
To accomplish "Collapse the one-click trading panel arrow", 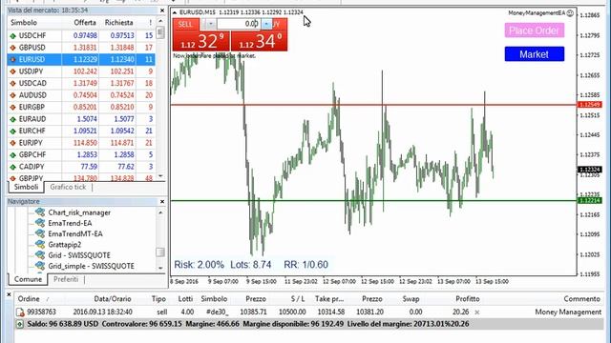I will tap(175, 12).
